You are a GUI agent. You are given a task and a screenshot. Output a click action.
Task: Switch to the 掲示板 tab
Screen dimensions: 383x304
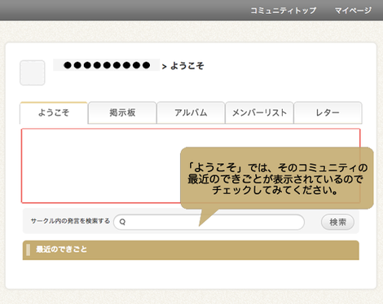click(x=122, y=112)
